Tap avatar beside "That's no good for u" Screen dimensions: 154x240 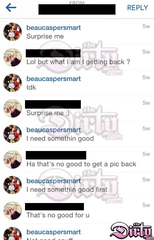click(x=12, y=211)
